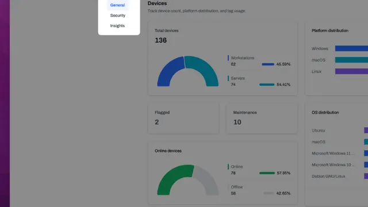Click the offline count 58

click(x=233, y=193)
